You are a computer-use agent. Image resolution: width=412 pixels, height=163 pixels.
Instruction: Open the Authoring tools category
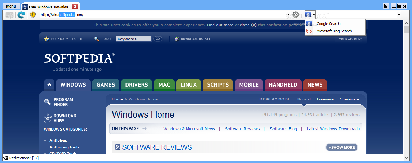point(64,147)
